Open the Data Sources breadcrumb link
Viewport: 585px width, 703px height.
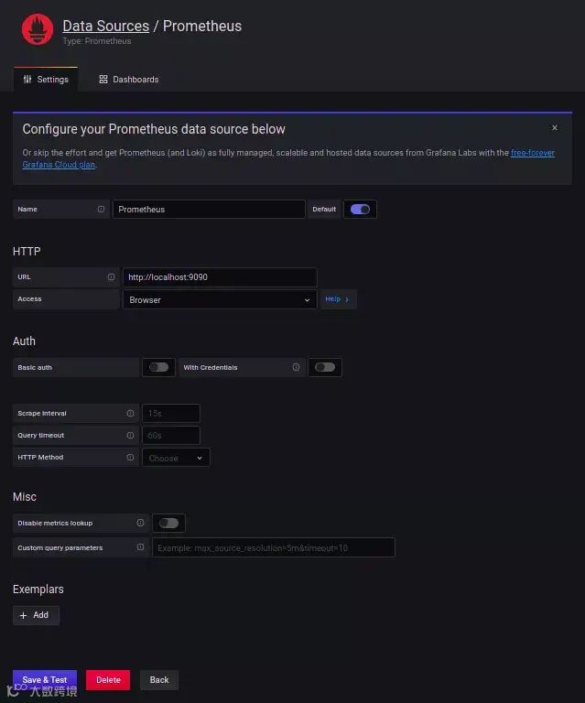pyautogui.click(x=106, y=26)
